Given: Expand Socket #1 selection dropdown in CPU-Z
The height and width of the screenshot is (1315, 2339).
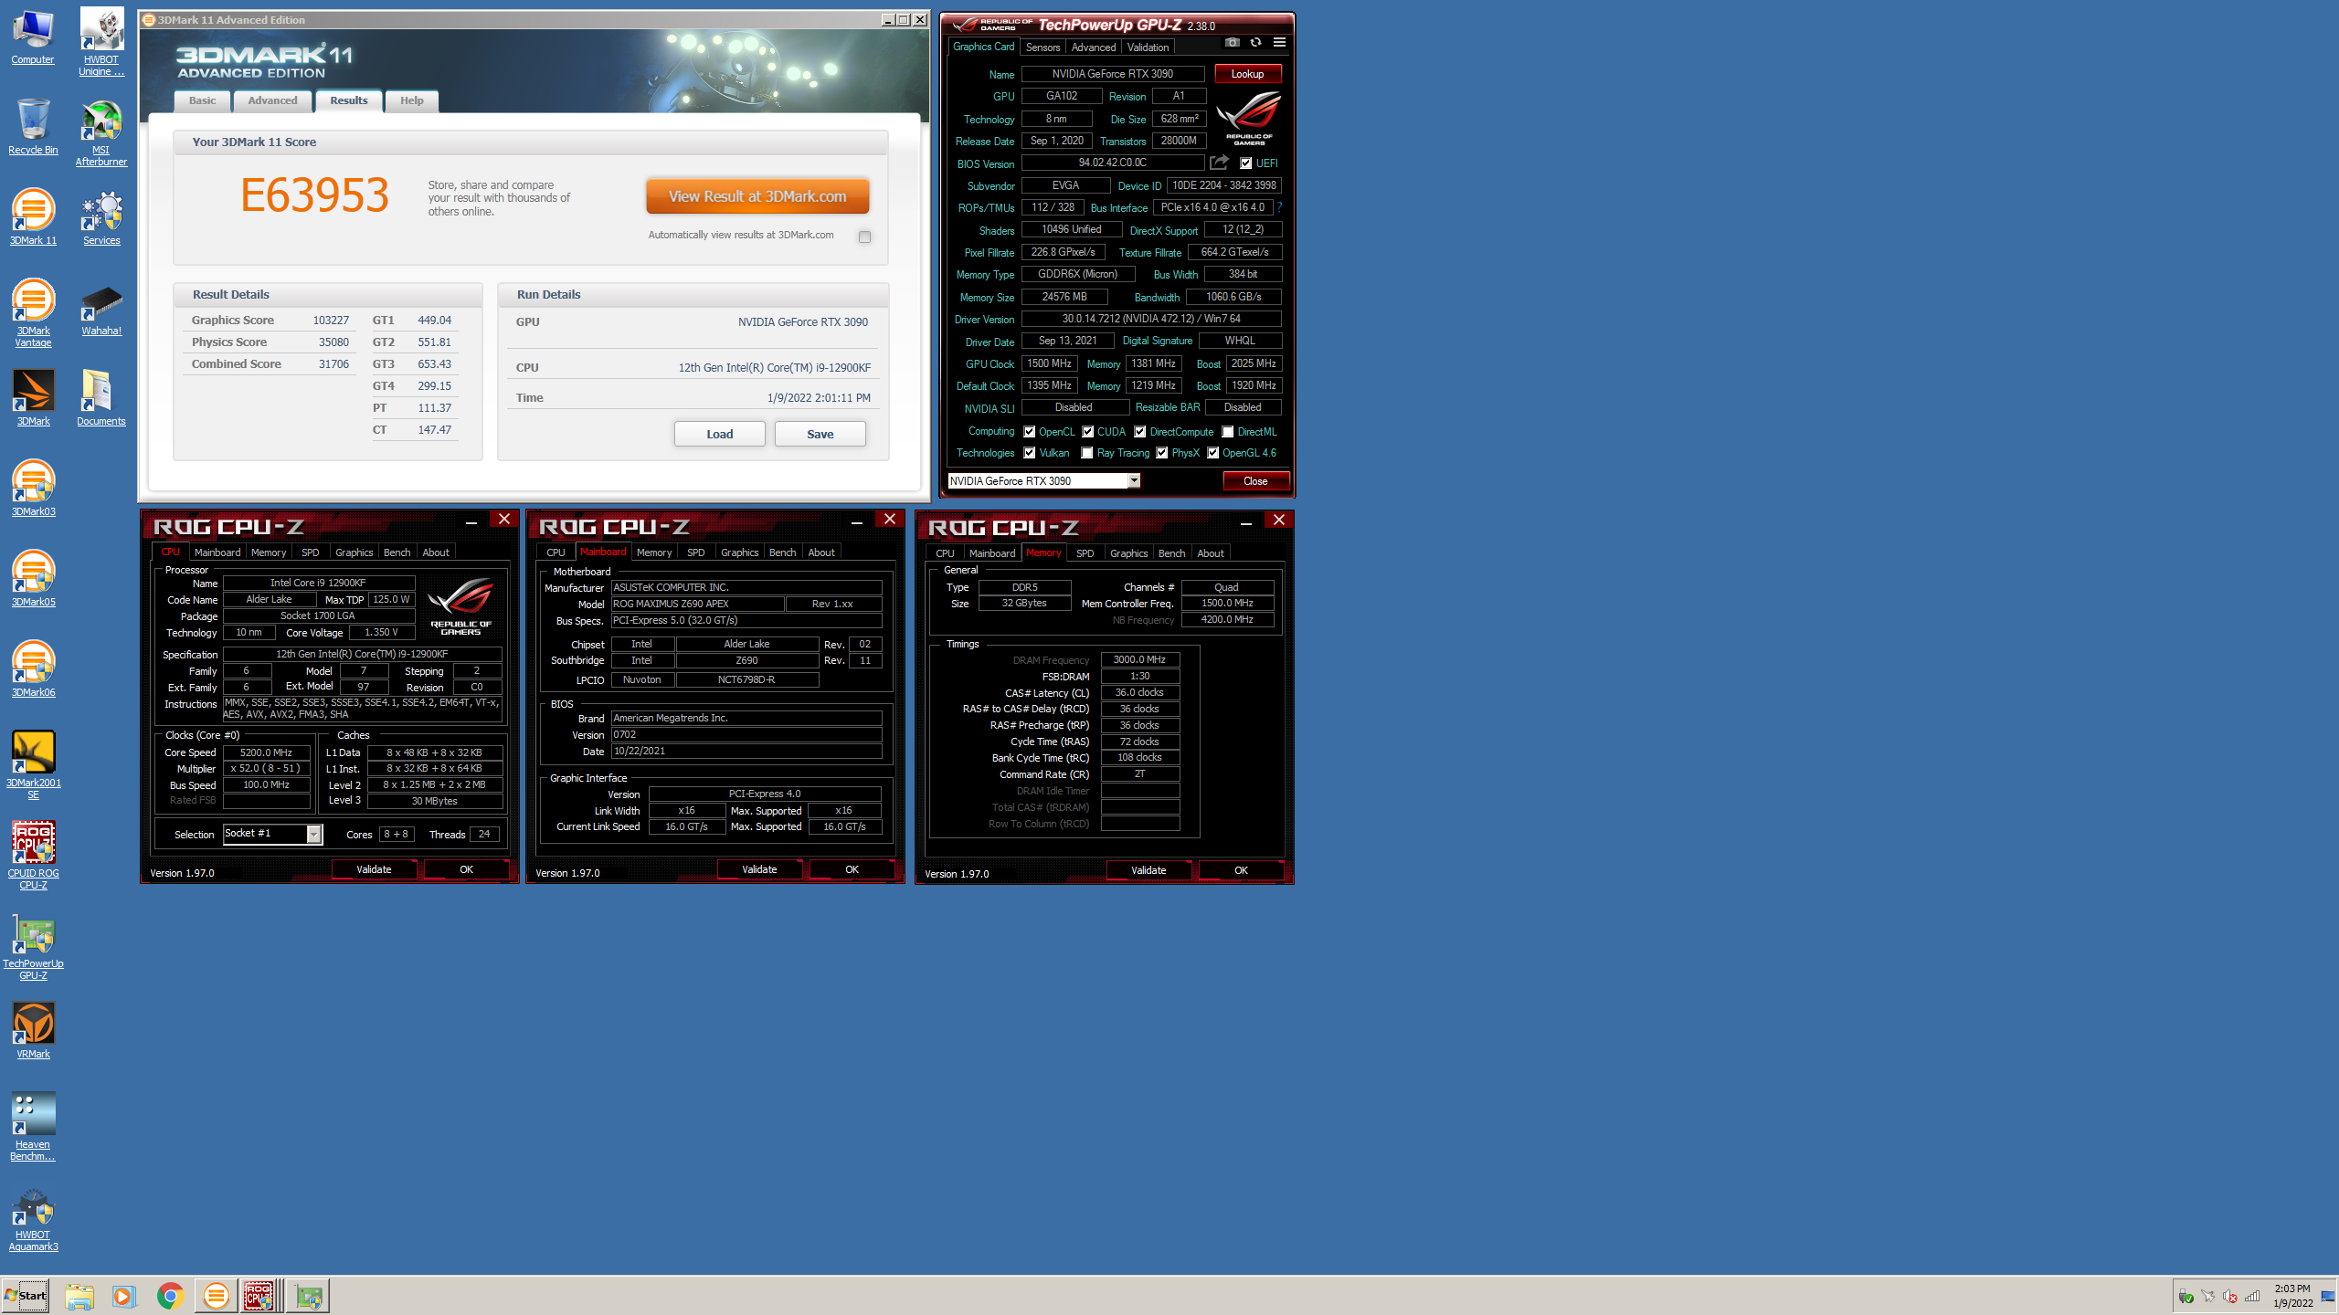Looking at the screenshot, I should click(313, 834).
